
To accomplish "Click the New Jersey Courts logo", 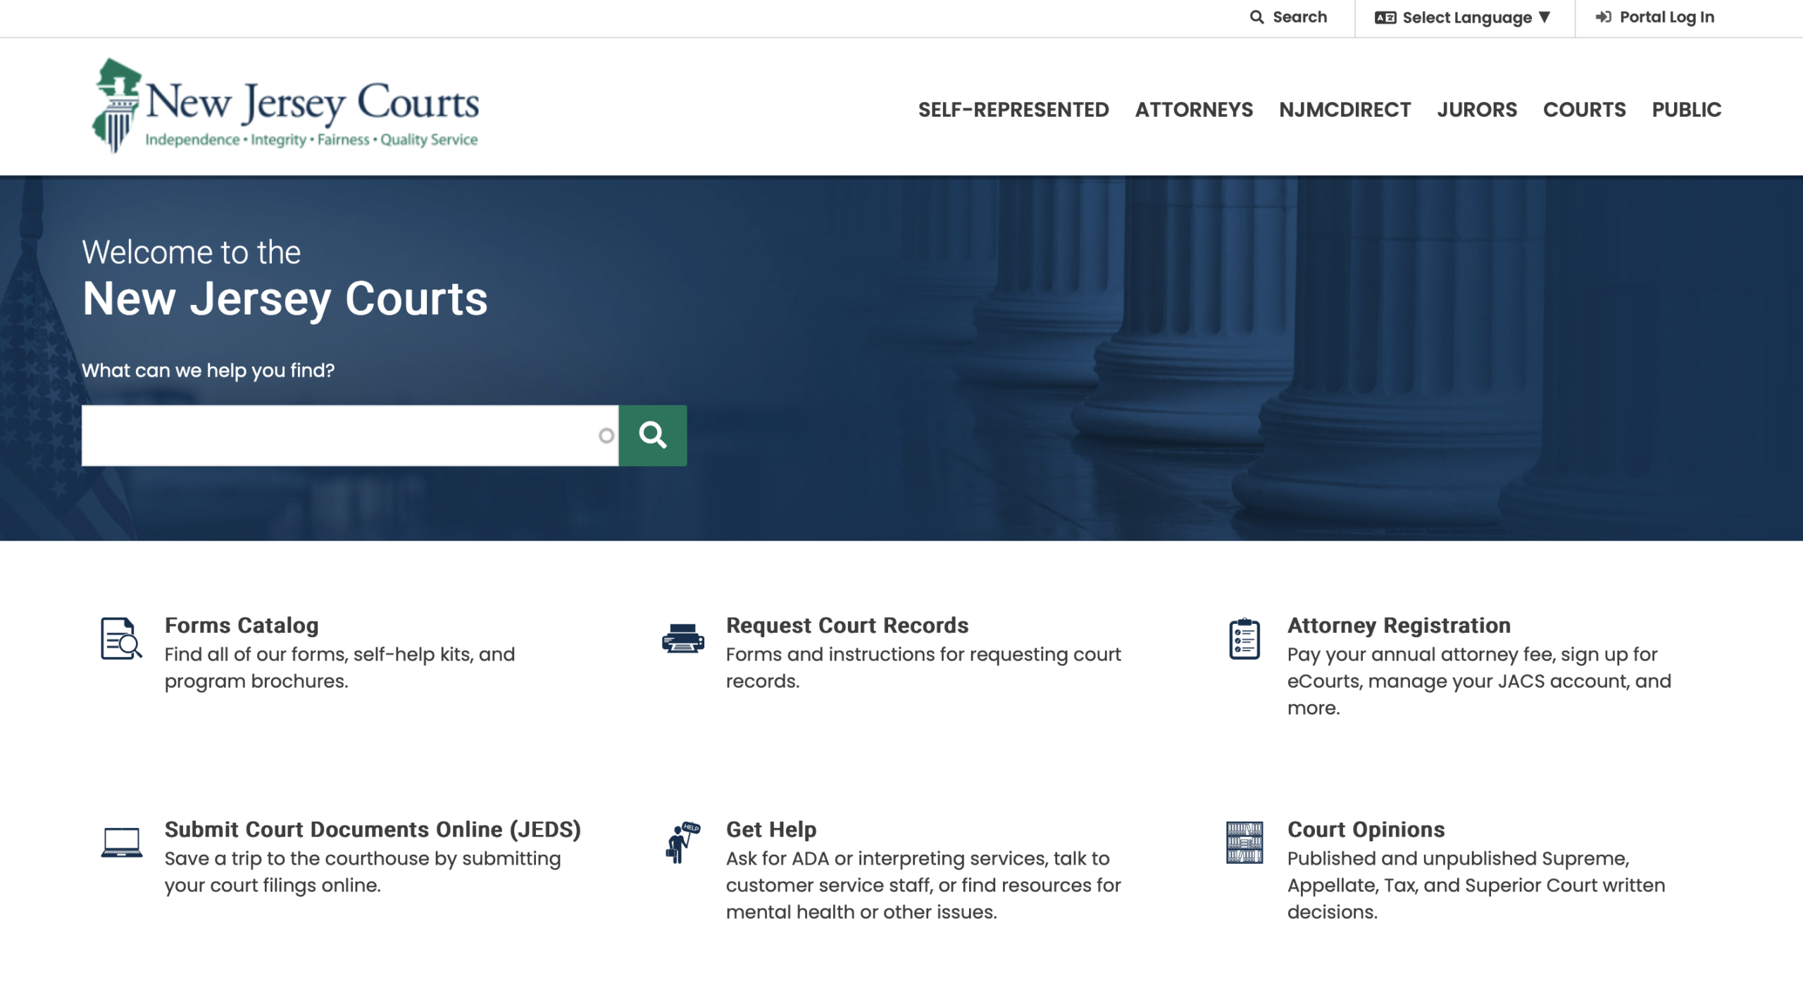I will tap(285, 106).
